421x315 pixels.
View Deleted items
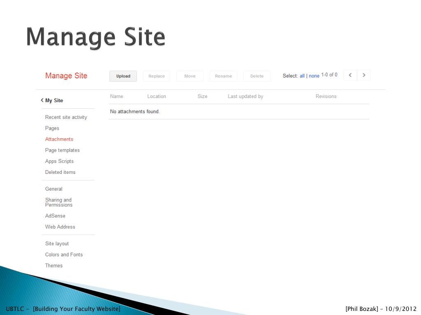60,172
